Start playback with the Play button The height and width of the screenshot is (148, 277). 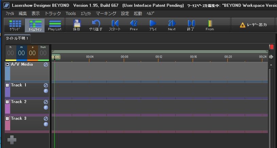[x=153, y=25]
